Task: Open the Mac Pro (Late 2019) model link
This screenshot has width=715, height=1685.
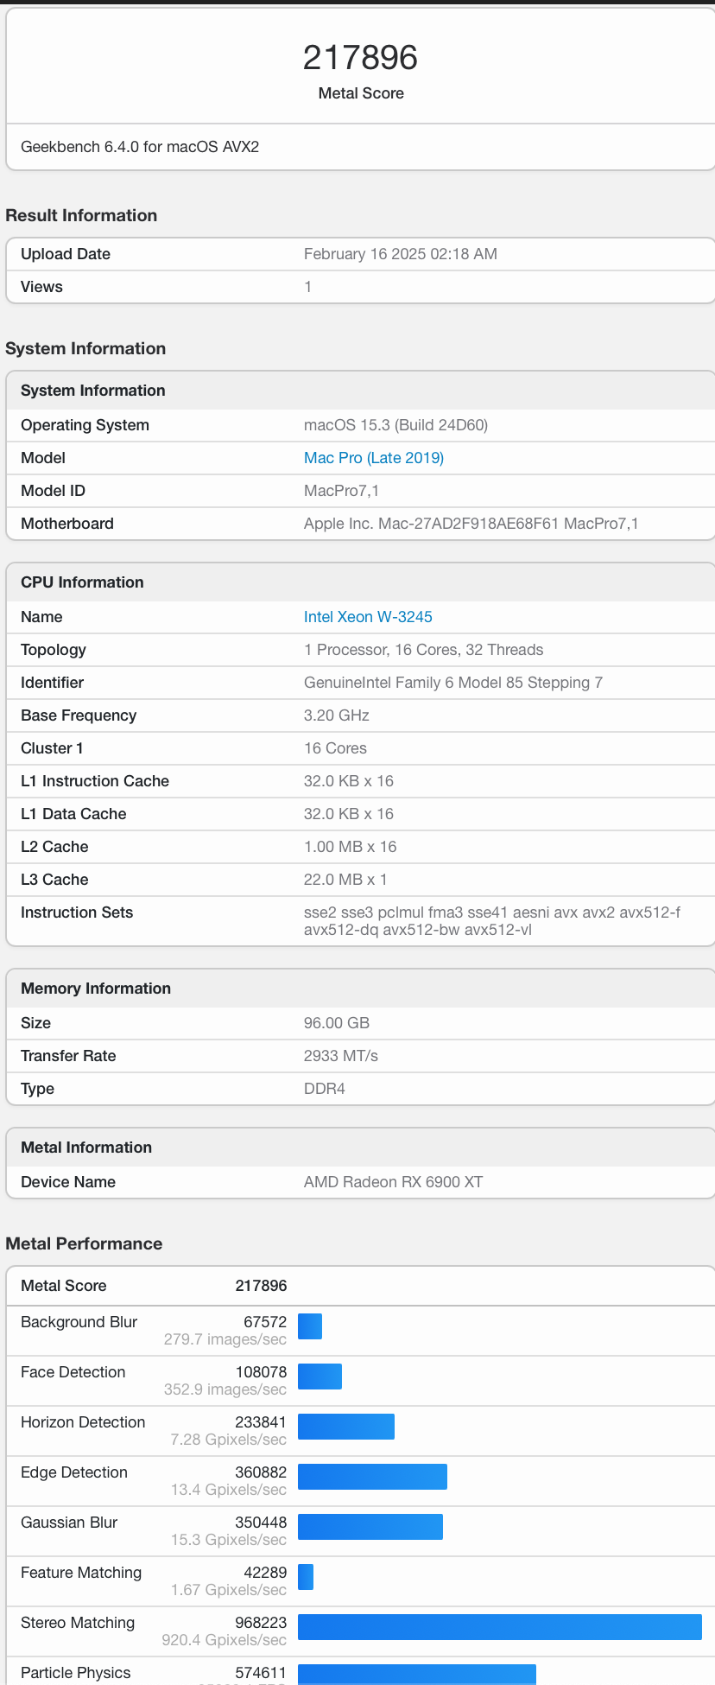Action: 374,458
